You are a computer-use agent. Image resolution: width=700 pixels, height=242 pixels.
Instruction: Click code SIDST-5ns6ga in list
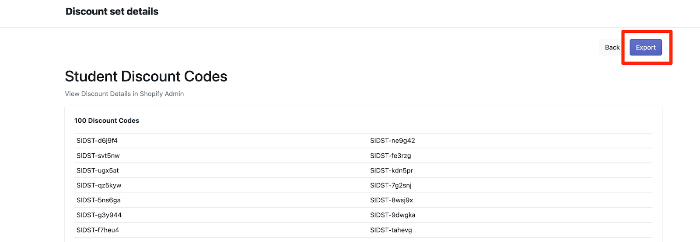(x=98, y=200)
